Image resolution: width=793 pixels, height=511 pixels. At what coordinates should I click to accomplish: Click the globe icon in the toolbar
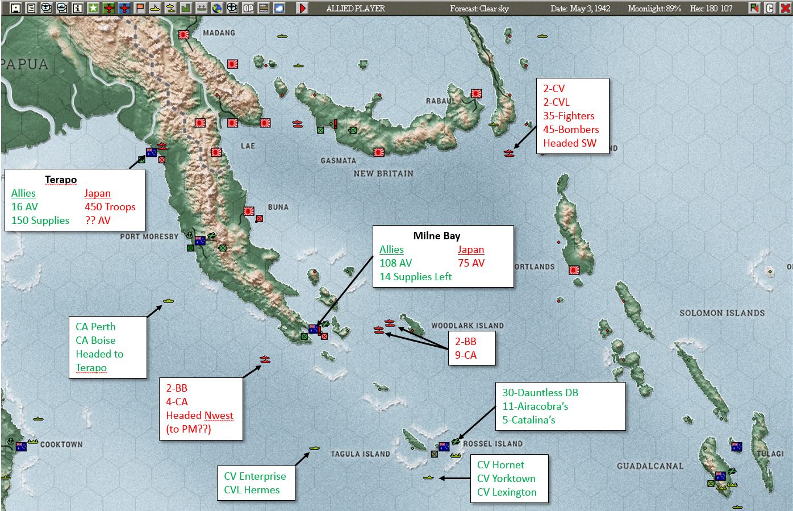(x=217, y=8)
